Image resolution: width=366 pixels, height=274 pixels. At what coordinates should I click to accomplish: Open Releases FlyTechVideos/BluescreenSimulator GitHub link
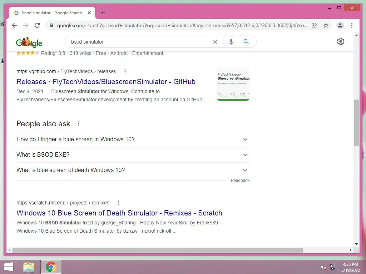(x=106, y=82)
